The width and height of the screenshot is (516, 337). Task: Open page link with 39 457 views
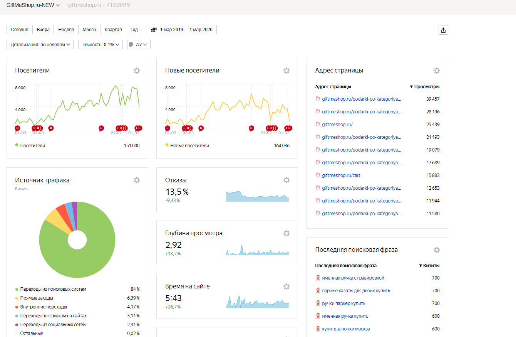coord(362,99)
